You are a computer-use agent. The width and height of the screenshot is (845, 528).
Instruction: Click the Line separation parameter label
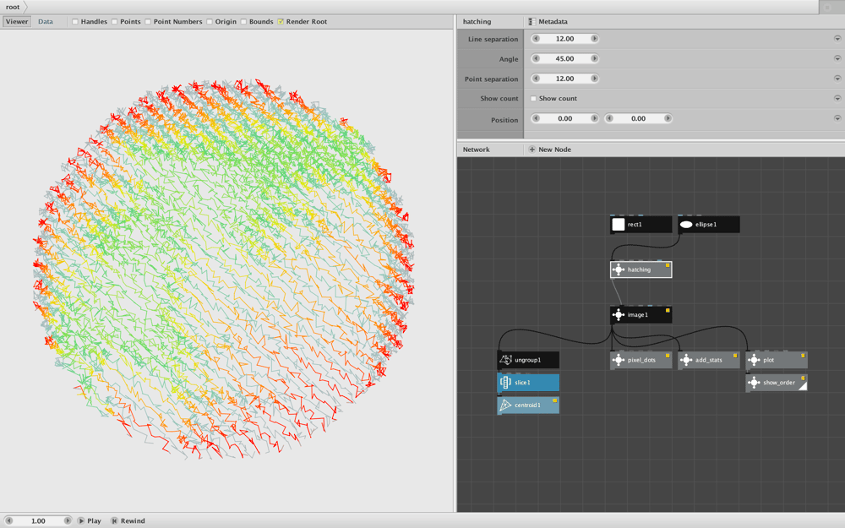493,40
